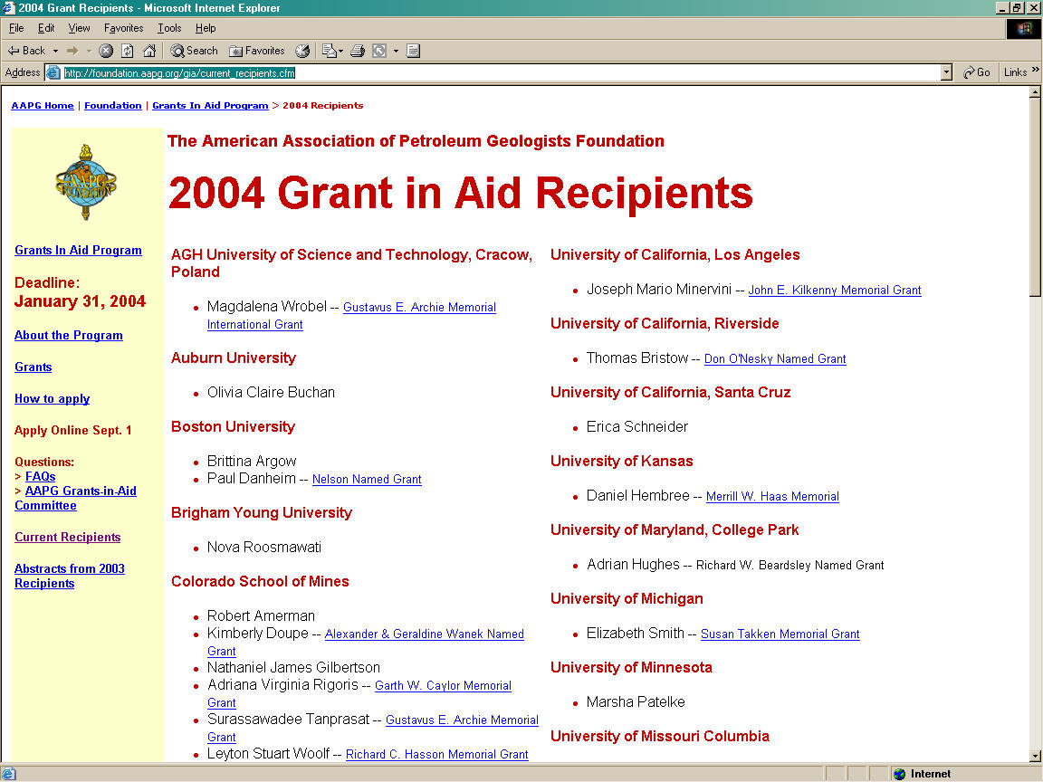Open the Edit menu
The image size is (1043, 782).
(46, 28)
